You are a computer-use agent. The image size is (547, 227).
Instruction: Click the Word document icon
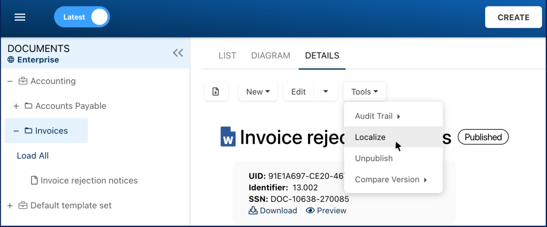[x=228, y=137]
